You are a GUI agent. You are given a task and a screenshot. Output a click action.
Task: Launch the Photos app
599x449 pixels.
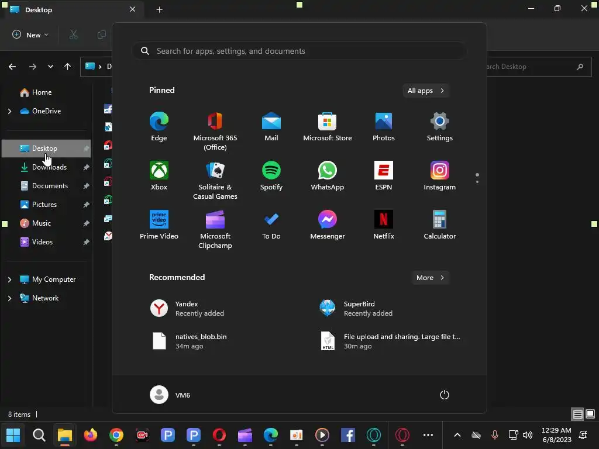pos(384,127)
